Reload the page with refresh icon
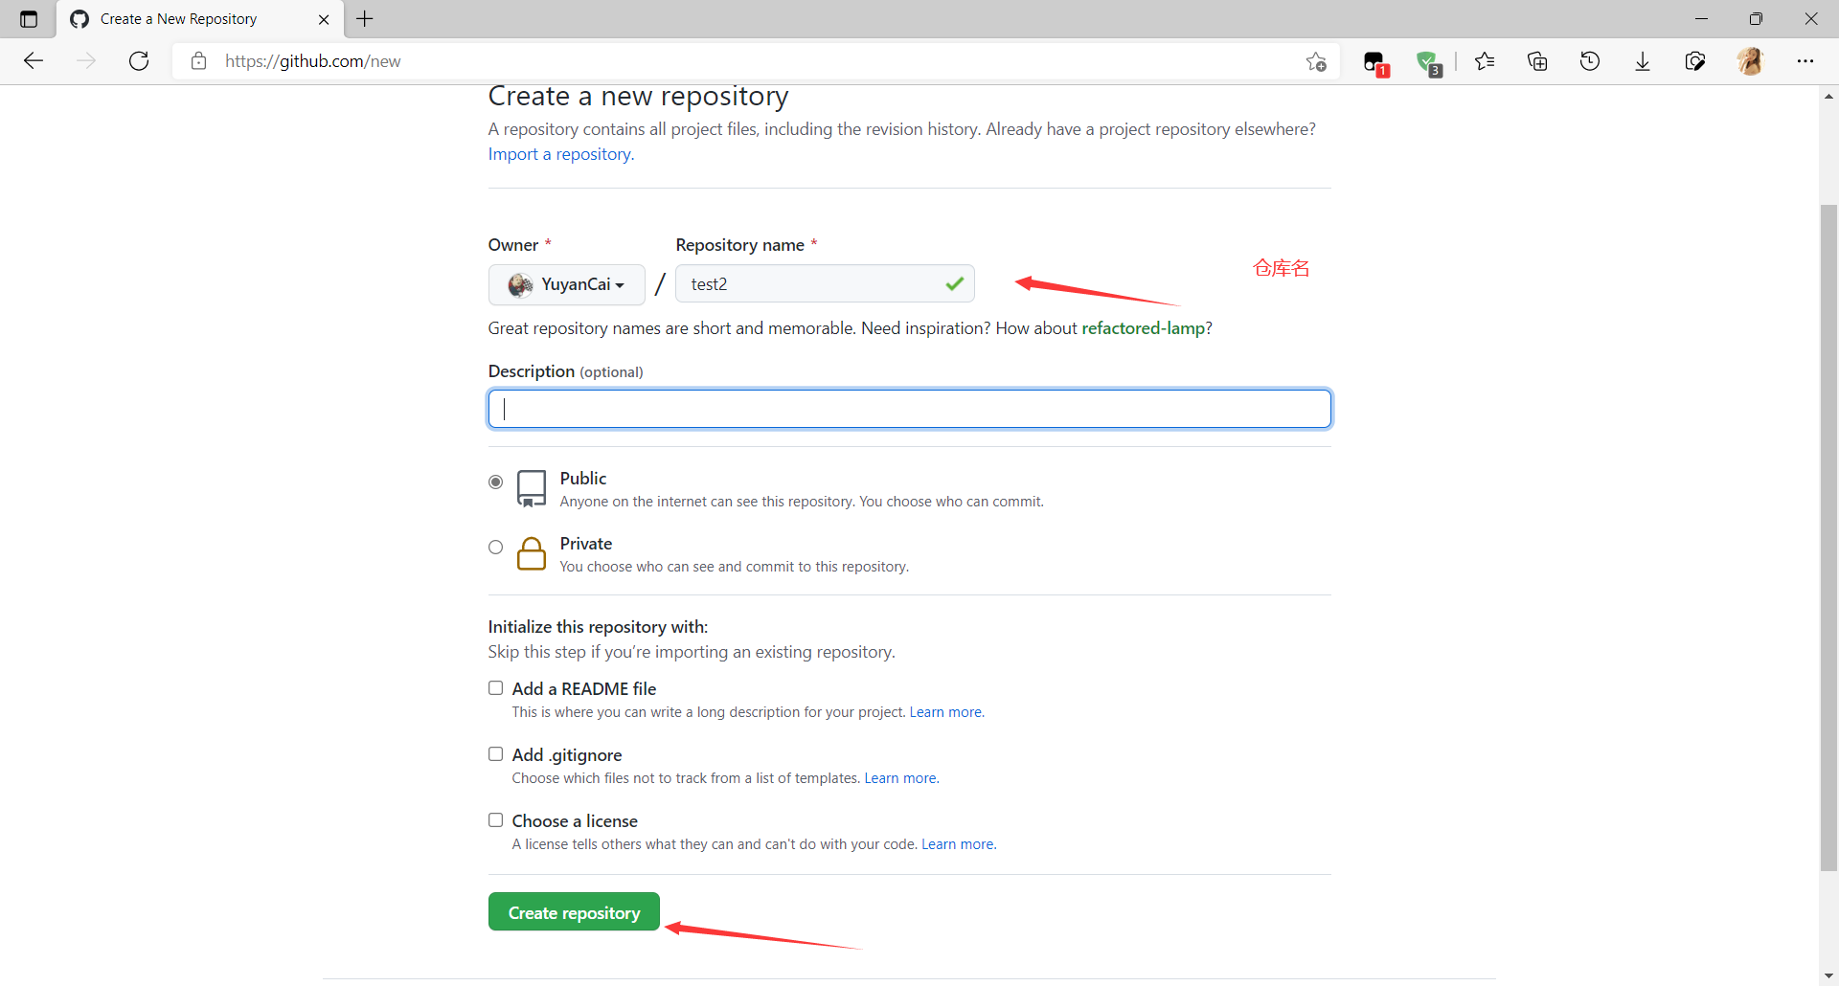The height and width of the screenshot is (986, 1839). click(139, 61)
